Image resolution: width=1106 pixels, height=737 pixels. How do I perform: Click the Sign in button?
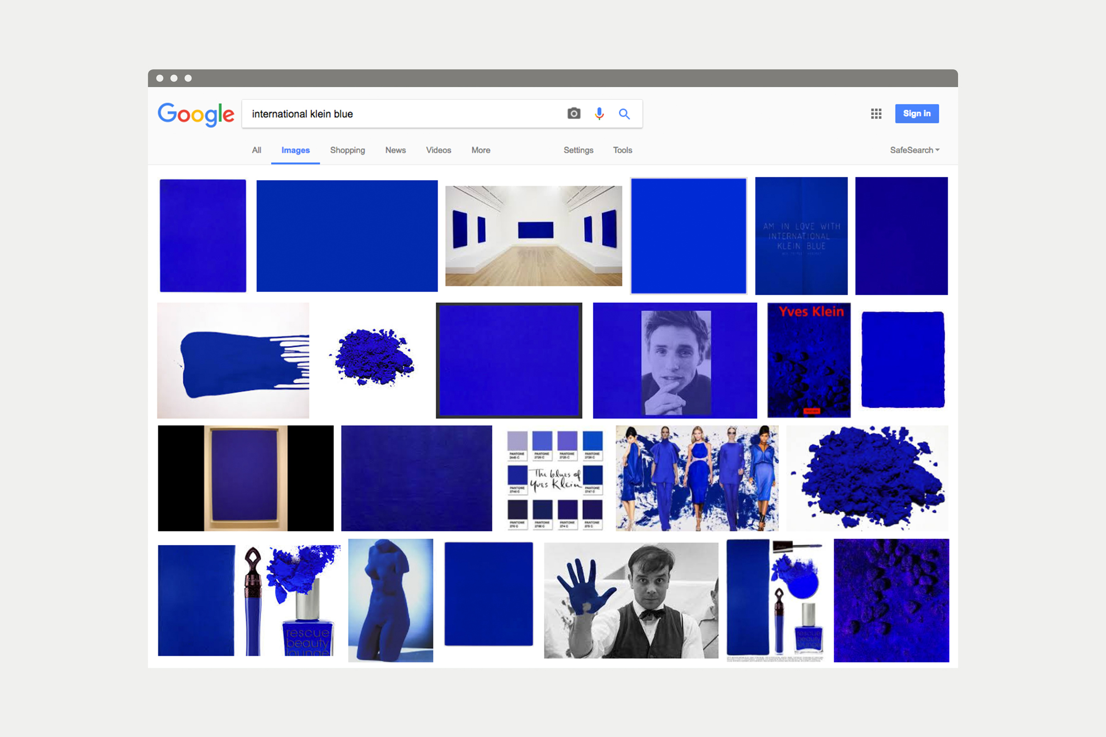pos(917,114)
